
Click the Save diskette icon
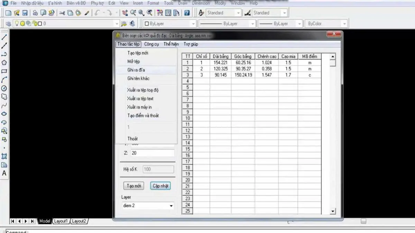tap(25, 13)
